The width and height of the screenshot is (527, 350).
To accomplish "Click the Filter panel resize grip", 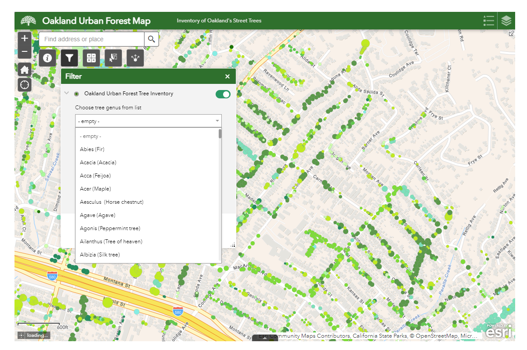I will point(233,245).
